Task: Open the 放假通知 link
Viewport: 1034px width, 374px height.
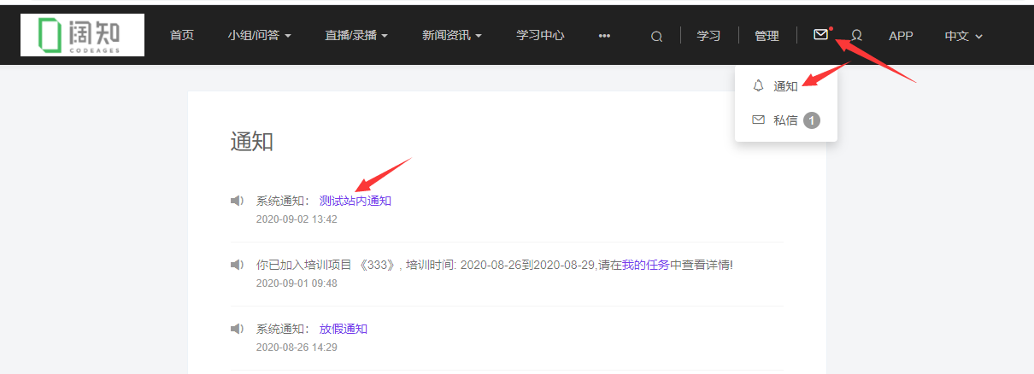Action: (344, 329)
